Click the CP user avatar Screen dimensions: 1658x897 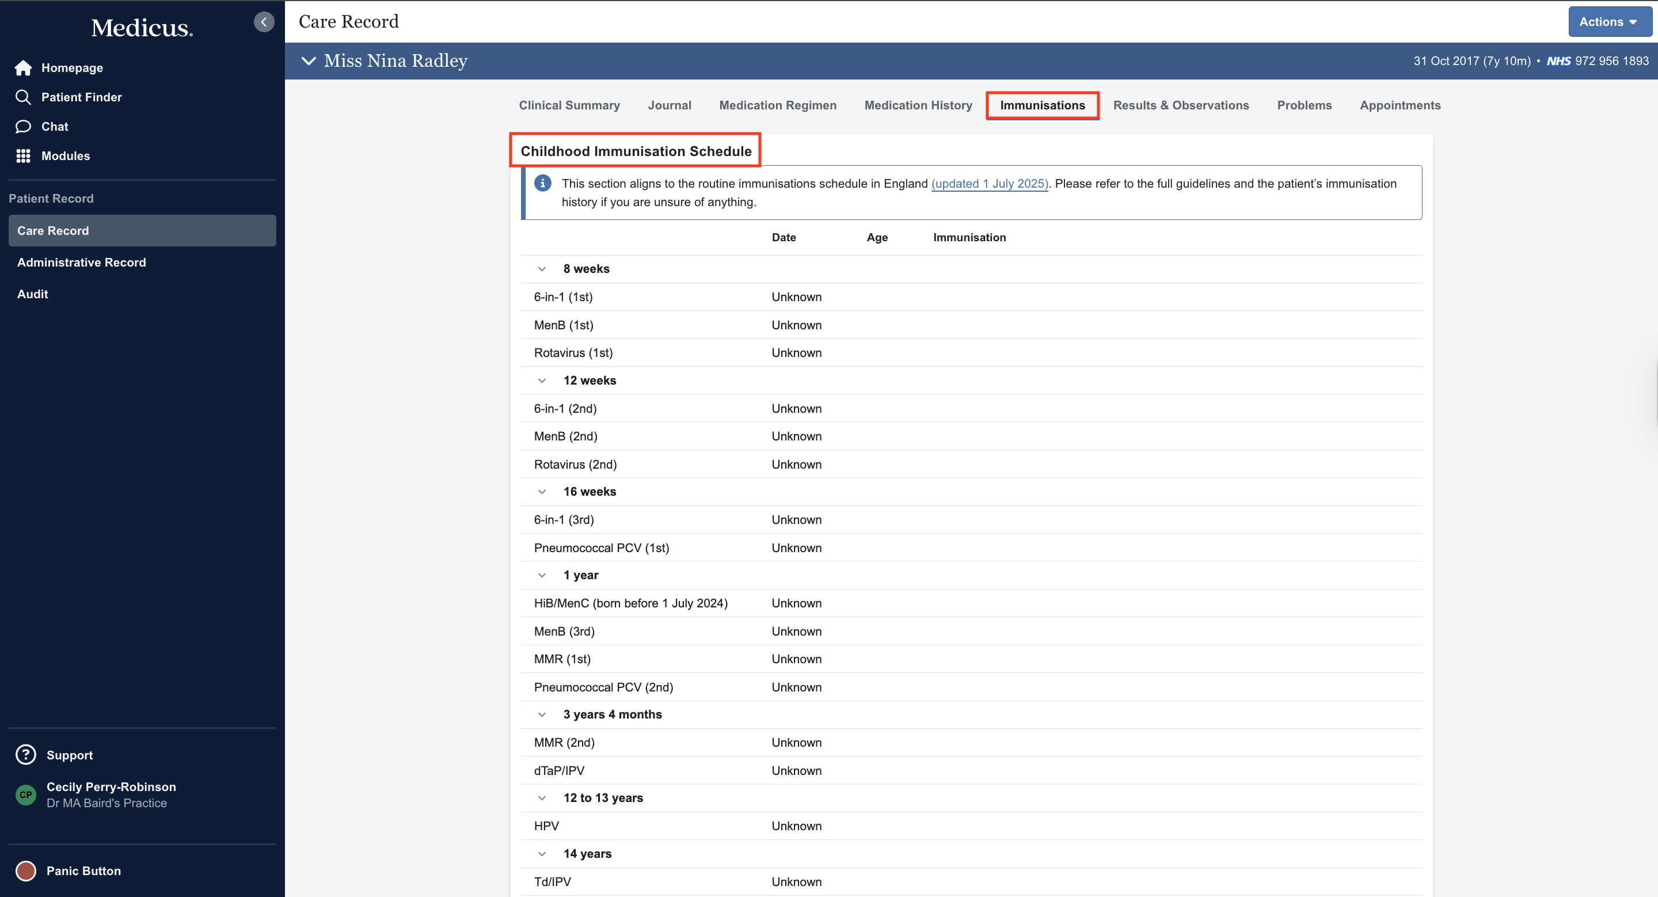pos(26,794)
